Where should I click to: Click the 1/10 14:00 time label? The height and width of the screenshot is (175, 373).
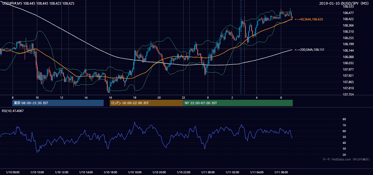[x=86, y=172]
